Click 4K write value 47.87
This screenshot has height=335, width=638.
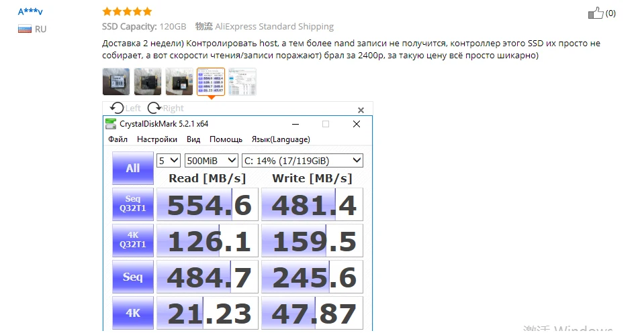click(312, 313)
